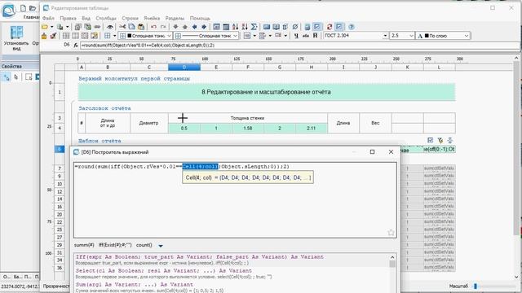Viewport: 522px width, 293px height.
Task: Click the blue help question icon
Action: point(352,27)
